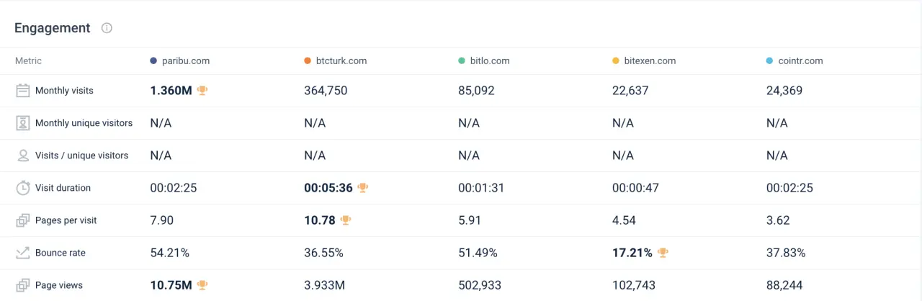The image size is (922, 301).
Task: Click the Visit duration stopwatch icon
Action: [x=23, y=188]
